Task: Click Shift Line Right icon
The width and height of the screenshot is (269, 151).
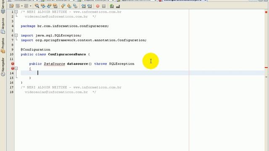Action: point(90,6)
